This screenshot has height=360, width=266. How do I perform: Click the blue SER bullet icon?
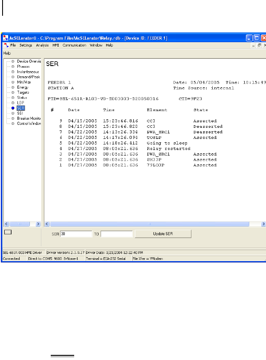pyautogui.click(x=13, y=108)
